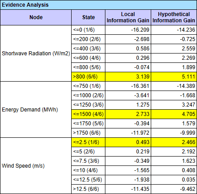
Task: Click the State column header
Action: tap(88, 17)
